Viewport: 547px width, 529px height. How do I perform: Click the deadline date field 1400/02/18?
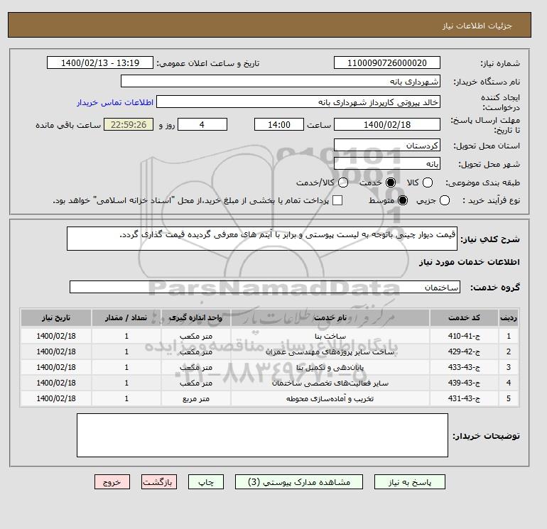[x=387, y=124]
